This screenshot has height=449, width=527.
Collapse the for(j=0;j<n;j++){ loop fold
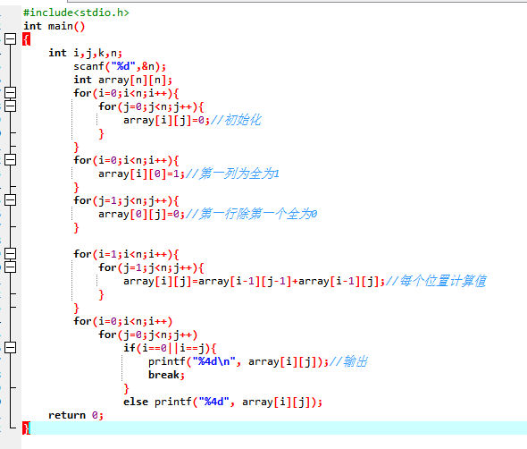coord(10,106)
